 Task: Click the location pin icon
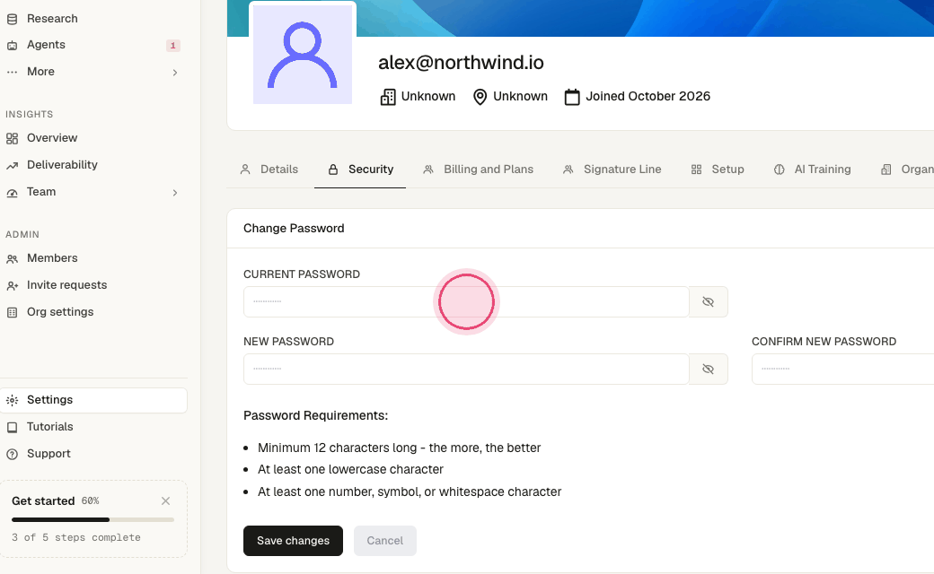[480, 97]
